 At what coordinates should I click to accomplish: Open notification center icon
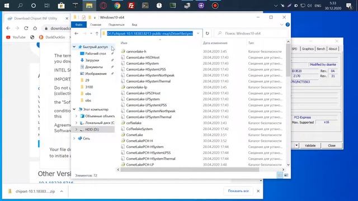(349, 6)
